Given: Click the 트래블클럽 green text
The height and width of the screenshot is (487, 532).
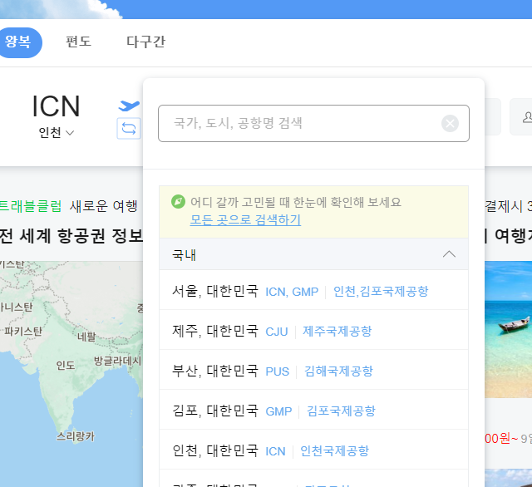Looking at the screenshot, I should (31, 206).
